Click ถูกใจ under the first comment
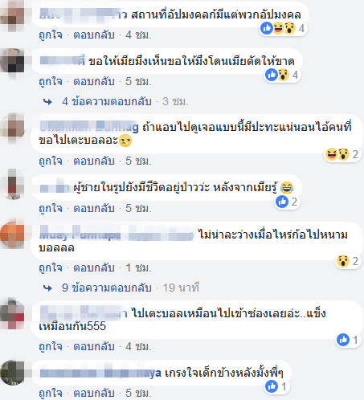 pos(51,35)
